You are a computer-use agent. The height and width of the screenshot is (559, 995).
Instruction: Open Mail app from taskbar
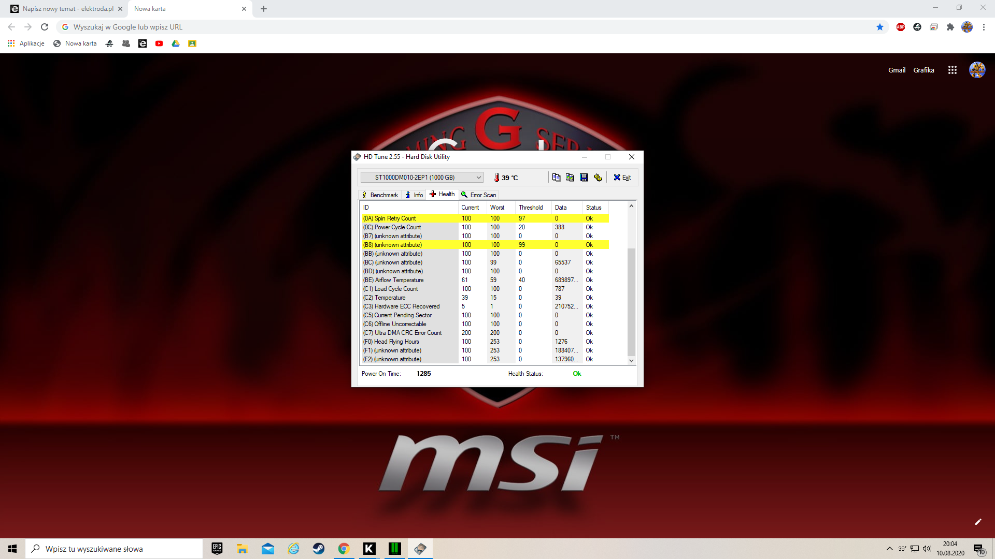pos(268,549)
